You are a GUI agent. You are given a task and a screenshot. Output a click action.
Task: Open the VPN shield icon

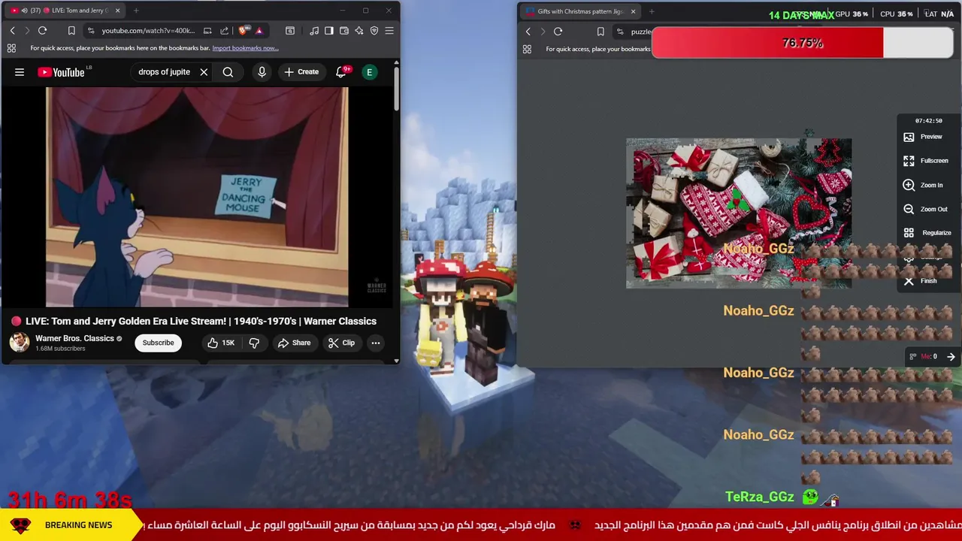[374, 31]
